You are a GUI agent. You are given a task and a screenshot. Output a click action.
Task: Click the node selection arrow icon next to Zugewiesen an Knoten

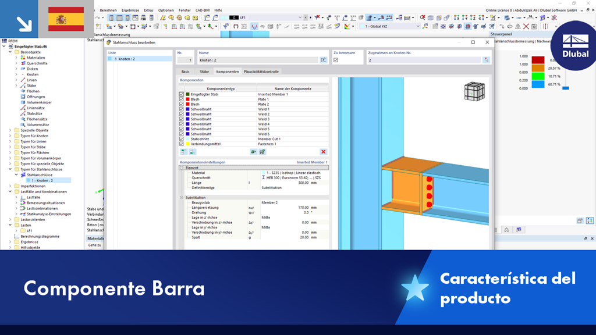[487, 59]
